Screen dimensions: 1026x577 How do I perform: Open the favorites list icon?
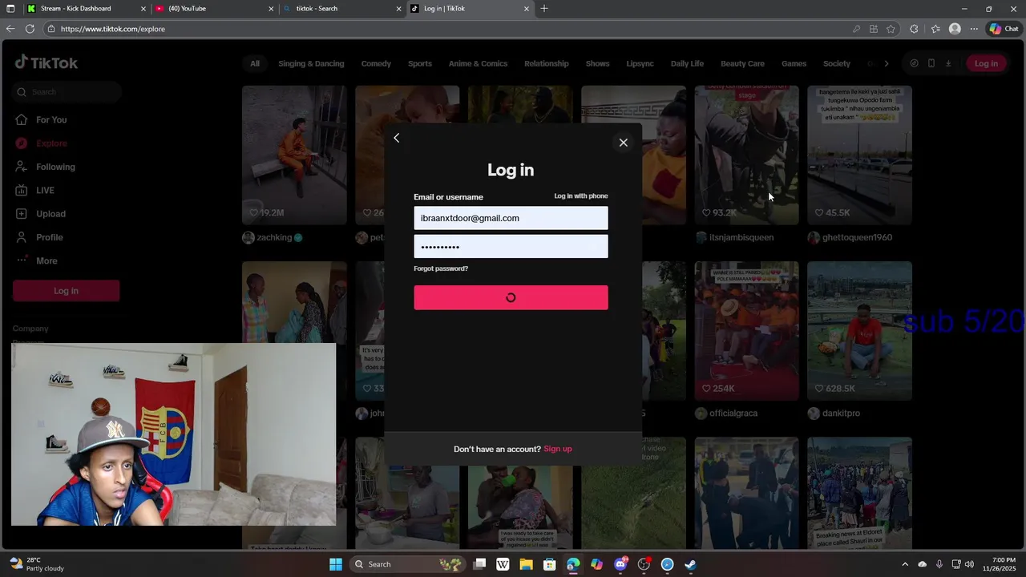[x=935, y=29]
